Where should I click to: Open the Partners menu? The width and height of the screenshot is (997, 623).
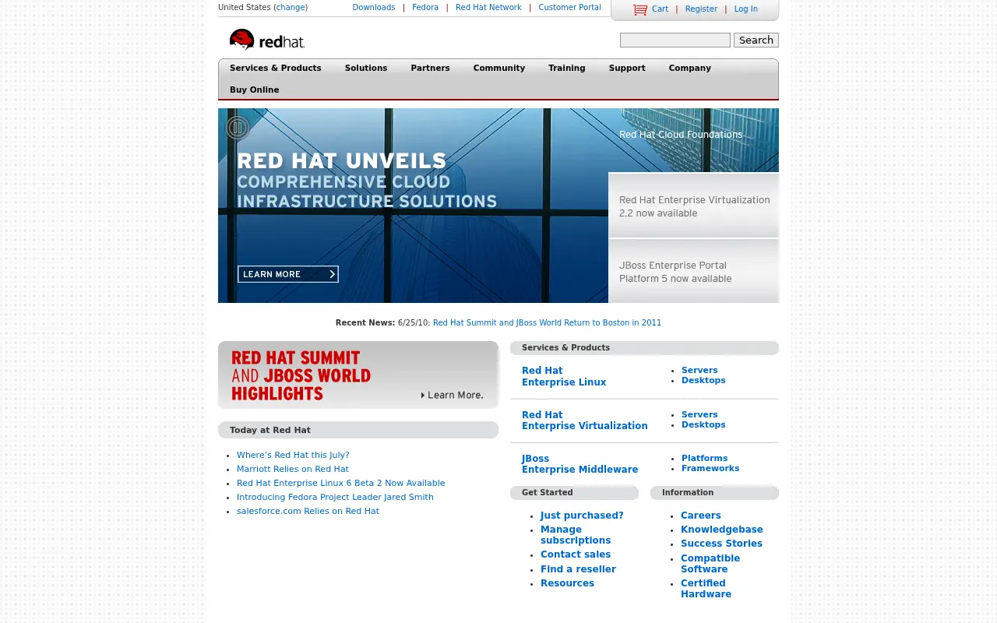tap(430, 69)
